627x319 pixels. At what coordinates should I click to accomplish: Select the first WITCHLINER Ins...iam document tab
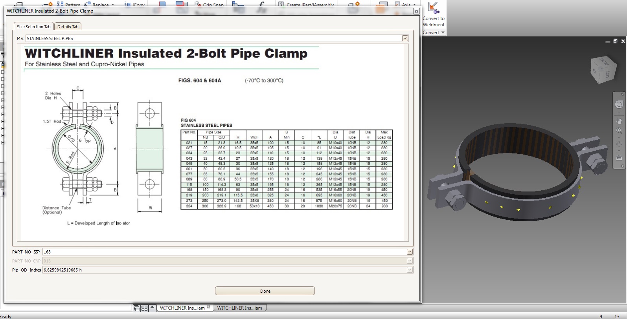(x=182, y=308)
